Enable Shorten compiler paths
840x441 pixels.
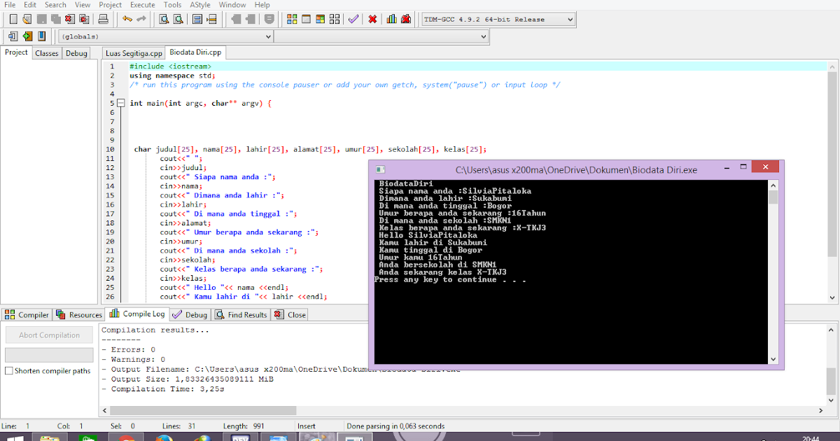point(7,370)
